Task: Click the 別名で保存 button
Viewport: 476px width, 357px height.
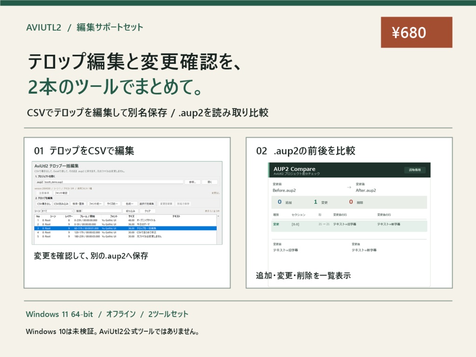Action: point(183,204)
